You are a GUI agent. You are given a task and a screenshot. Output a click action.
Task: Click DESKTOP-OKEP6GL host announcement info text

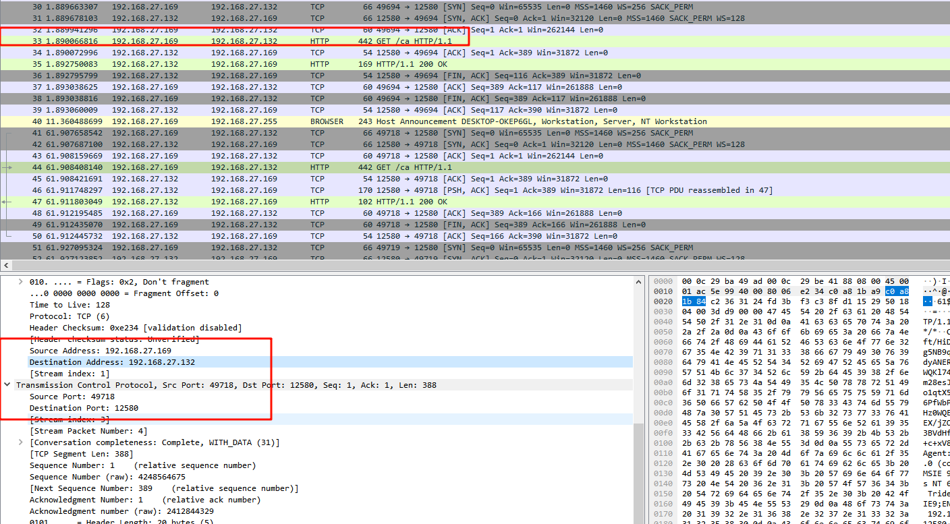pos(542,121)
